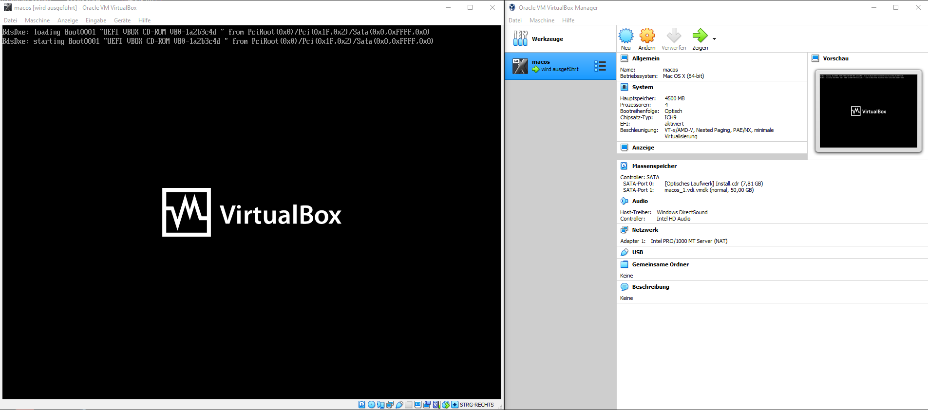This screenshot has width=928, height=410.
Task: Open the Eingabe menu
Action: 96,20
